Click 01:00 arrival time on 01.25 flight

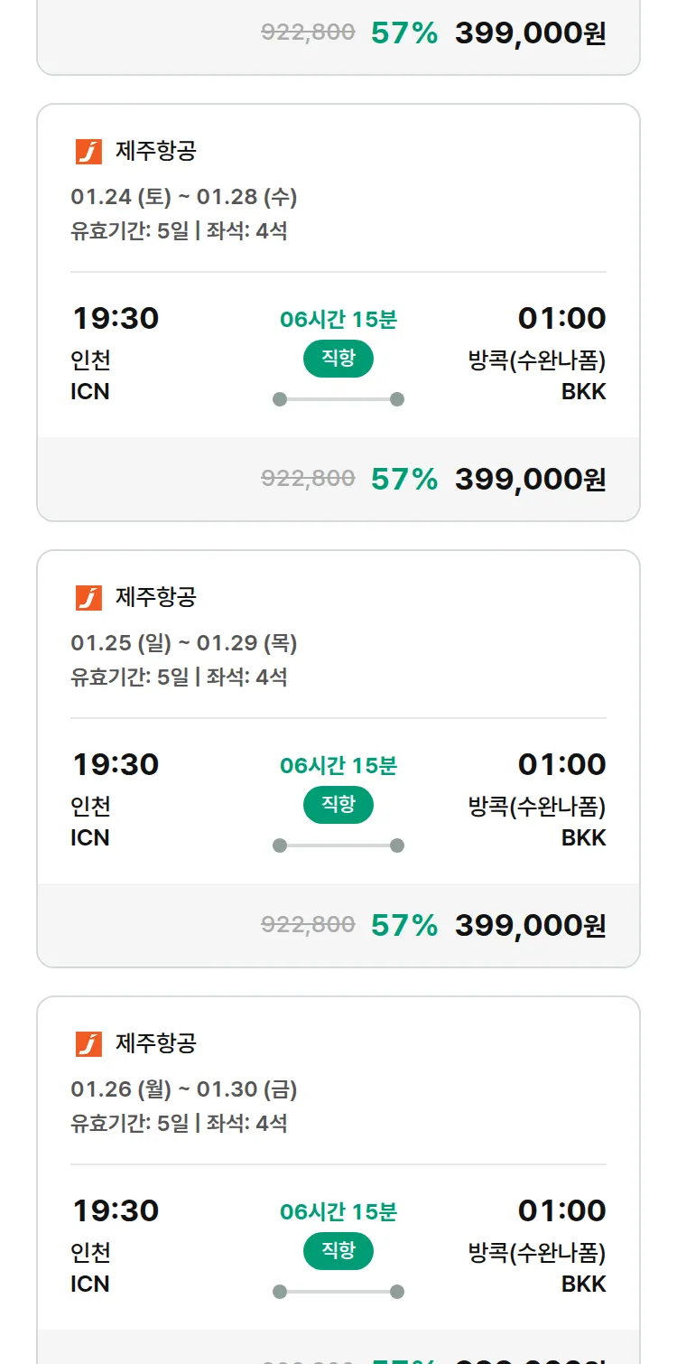point(561,764)
